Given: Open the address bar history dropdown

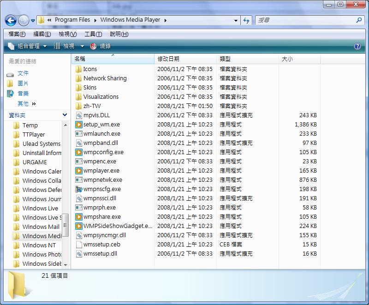Looking at the screenshot, I should (x=236, y=20).
